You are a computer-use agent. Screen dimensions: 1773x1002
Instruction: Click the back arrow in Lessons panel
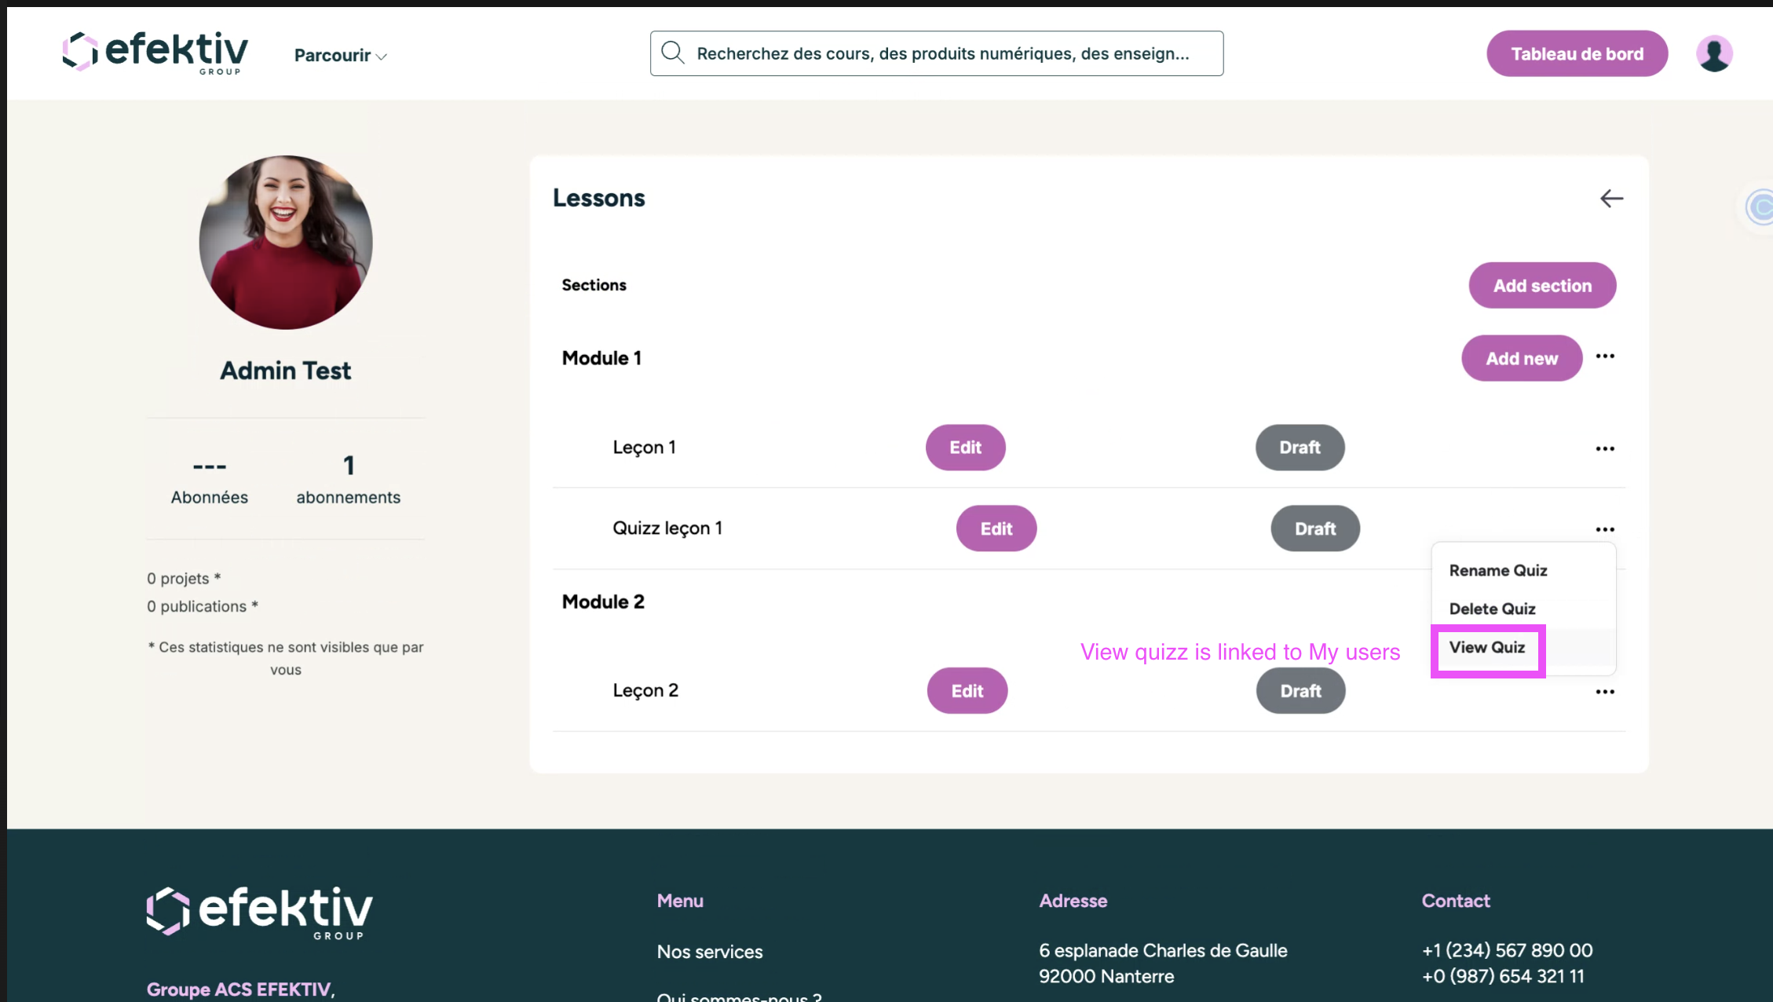[1611, 199]
